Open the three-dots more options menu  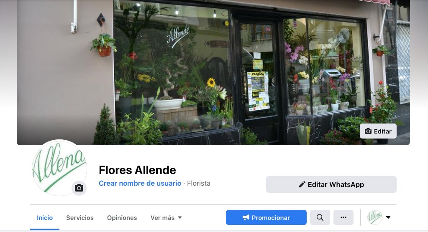(x=343, y=217)
